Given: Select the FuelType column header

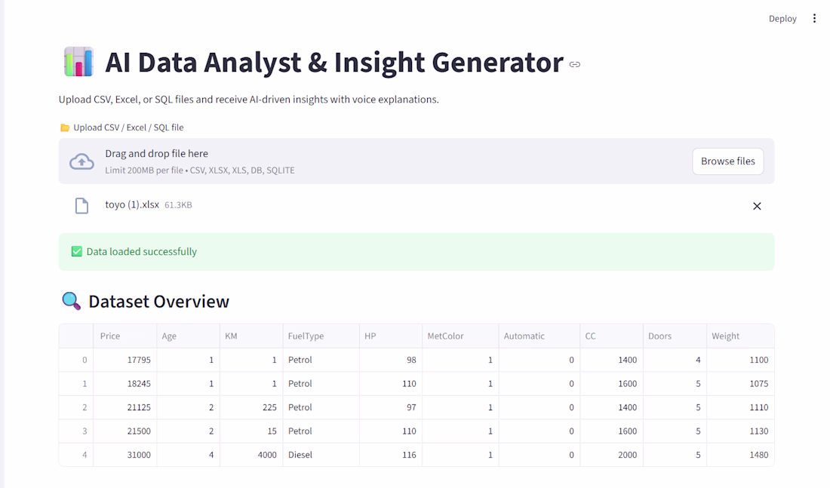Looking at the screenshot, I should pos(320,336).
